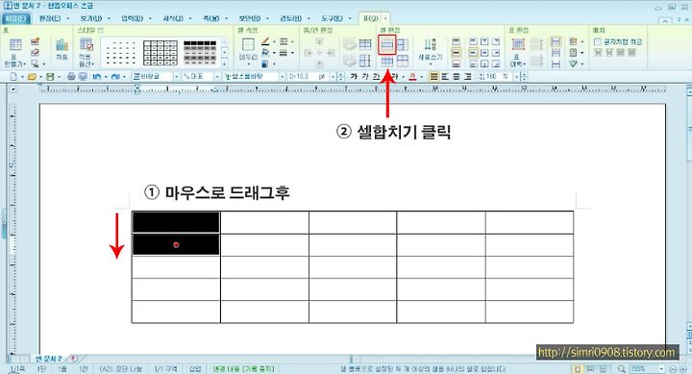The height and width of the screenshot is (374, 692).
Task: Open the 파일 menu tab
Action: pyautogui.click(x=16, y=18)
